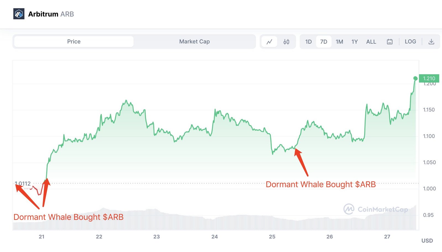Set time range to 7D

[324, 42]
